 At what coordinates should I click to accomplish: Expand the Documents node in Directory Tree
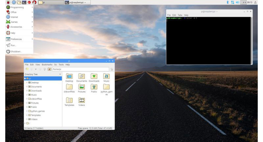tap(27, 87)
